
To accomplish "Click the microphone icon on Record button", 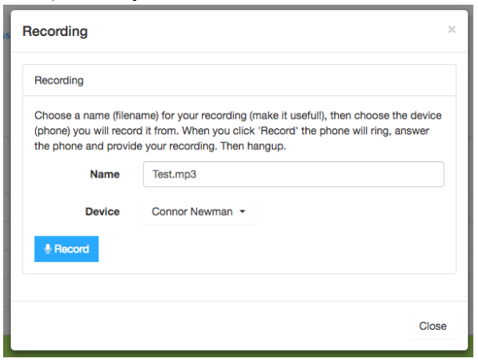I will tap(48, 249).
